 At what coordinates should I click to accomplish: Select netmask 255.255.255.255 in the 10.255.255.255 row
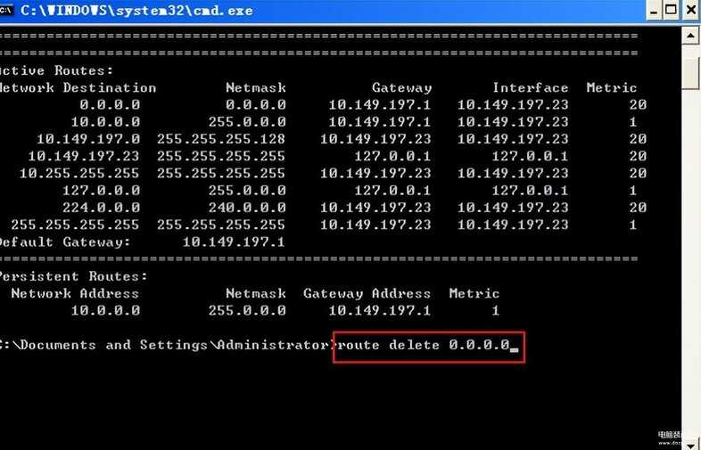pos(221,173)
